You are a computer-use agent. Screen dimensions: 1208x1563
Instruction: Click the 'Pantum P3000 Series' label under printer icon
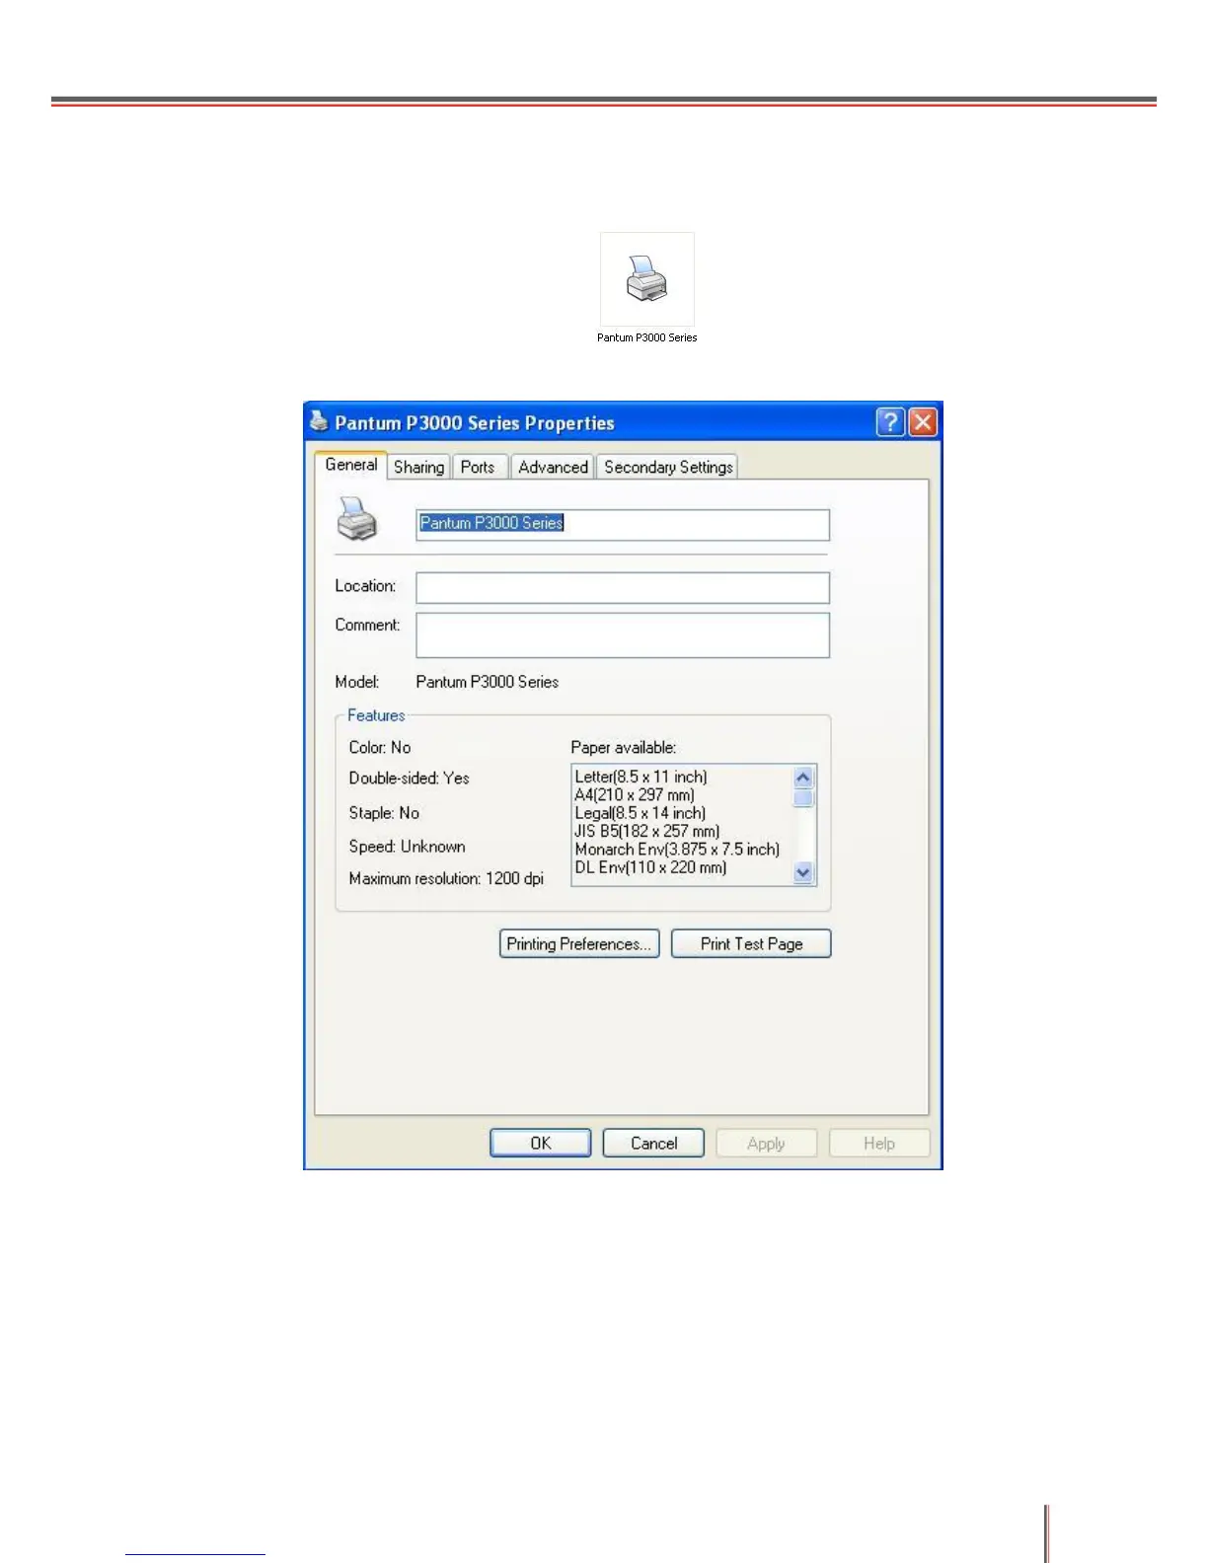click(x=646, y=337)
